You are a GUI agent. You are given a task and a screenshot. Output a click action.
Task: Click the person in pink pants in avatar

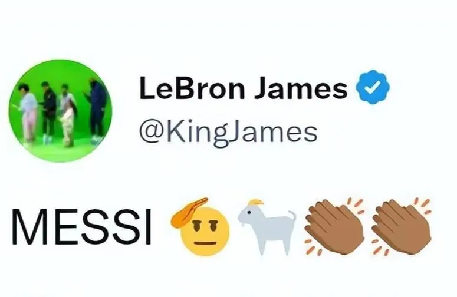point(28,114)
